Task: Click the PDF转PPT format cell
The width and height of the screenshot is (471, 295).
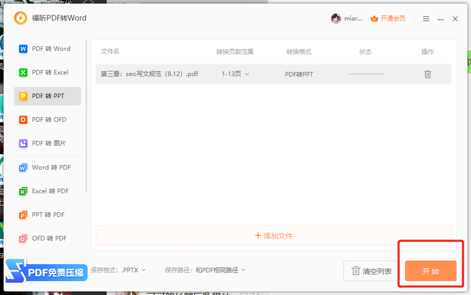Action: click(299, 75)
